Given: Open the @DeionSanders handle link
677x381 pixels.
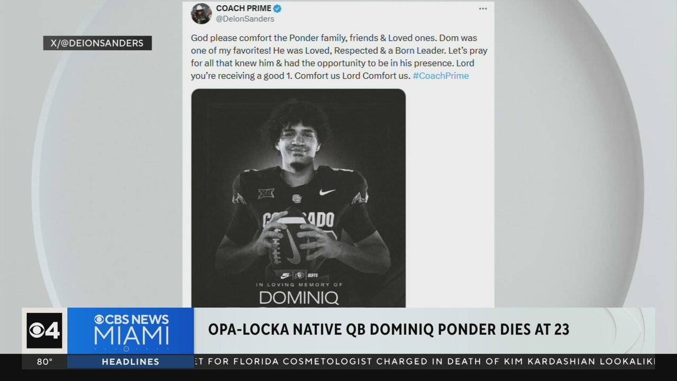Looking at the screenshot, I should pos(245,19).
